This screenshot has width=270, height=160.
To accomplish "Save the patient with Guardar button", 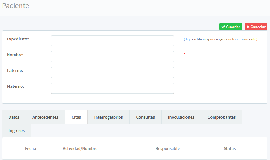I will [x=231, y=27].
